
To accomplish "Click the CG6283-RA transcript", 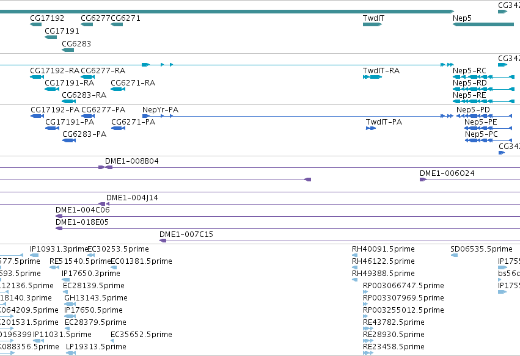I will click(x=68, y=101).
